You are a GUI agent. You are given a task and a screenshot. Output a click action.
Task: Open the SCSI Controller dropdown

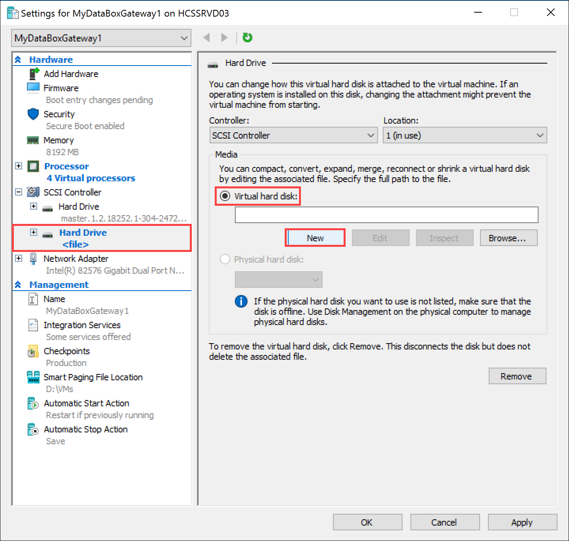click(293, 135)
